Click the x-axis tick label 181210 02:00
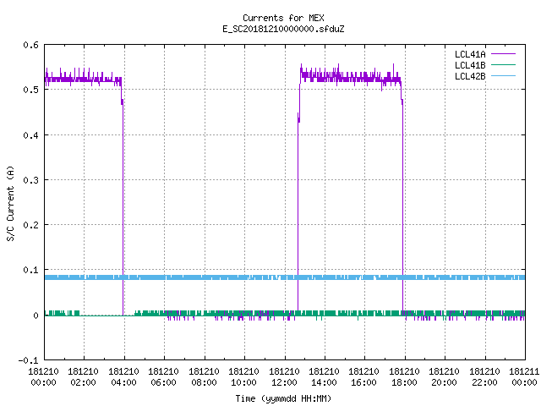 point(83,377)
